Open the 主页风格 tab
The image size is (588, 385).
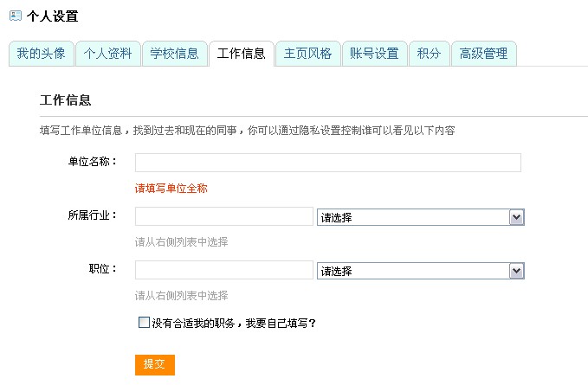pyautogui.click(x=308, y=54)
